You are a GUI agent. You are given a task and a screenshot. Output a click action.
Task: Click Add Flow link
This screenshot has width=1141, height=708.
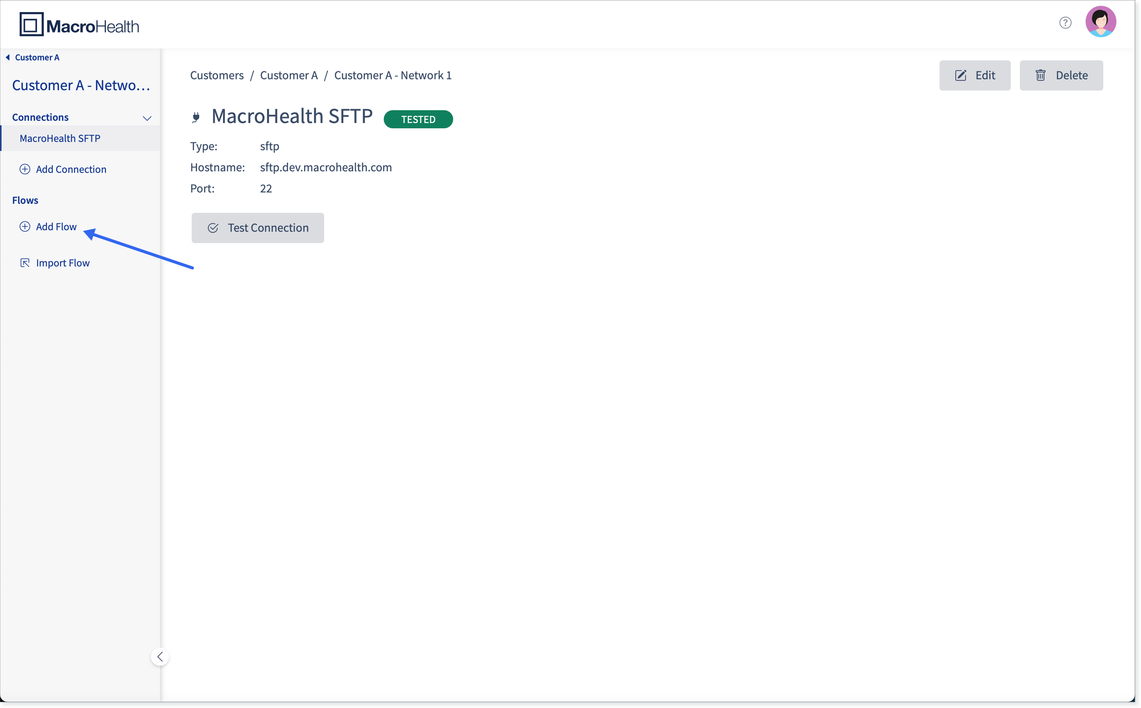[56, 227]
